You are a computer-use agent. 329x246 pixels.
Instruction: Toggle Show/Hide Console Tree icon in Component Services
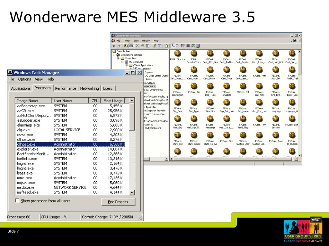[x=131, y=46]
